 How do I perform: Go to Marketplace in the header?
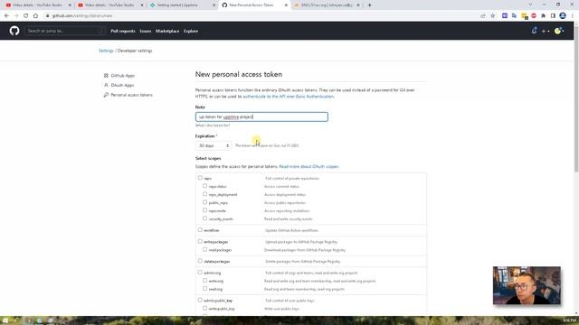pyautogui.click(x=167, y=32)
